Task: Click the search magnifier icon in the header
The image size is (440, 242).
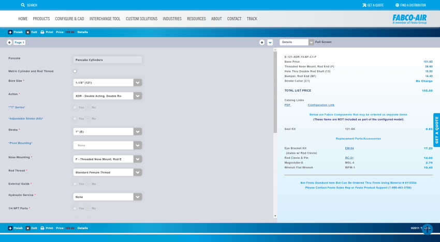Action: coord(23,5)
